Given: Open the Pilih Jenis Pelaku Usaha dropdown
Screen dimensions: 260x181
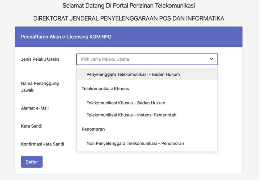Looking at the screenshot, I should pos(147,59).
